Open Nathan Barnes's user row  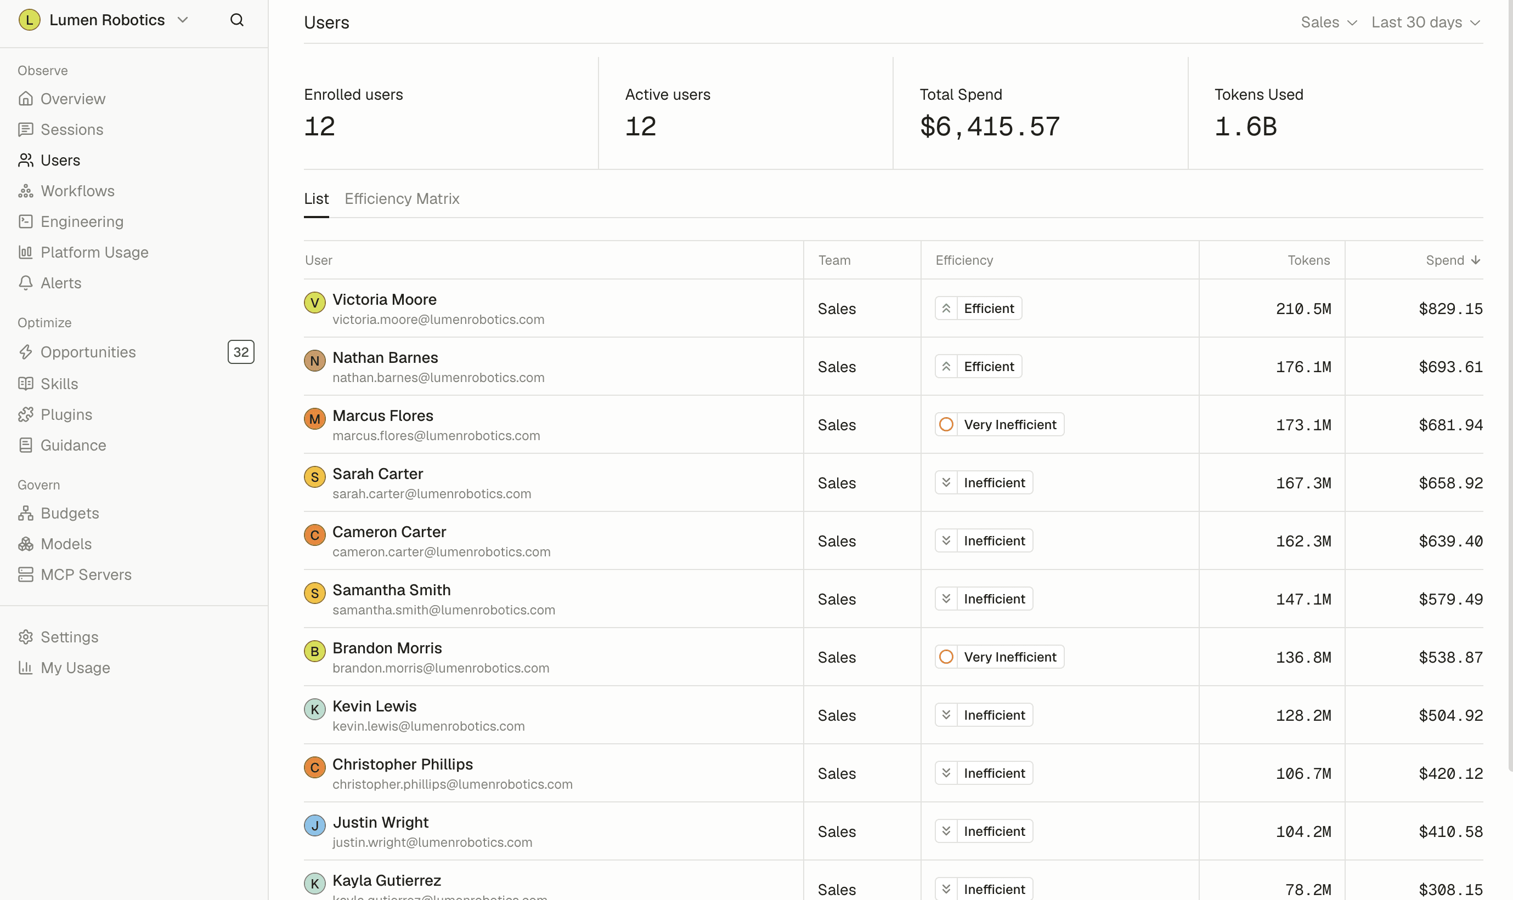tap(893, 367)
